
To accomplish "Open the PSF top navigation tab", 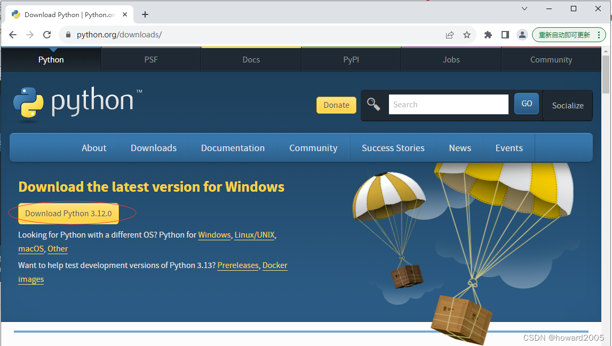I will point(151,60).
